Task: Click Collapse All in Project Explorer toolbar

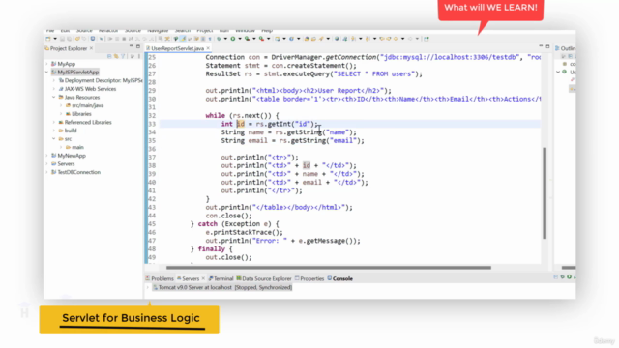Action: point(109,56)
